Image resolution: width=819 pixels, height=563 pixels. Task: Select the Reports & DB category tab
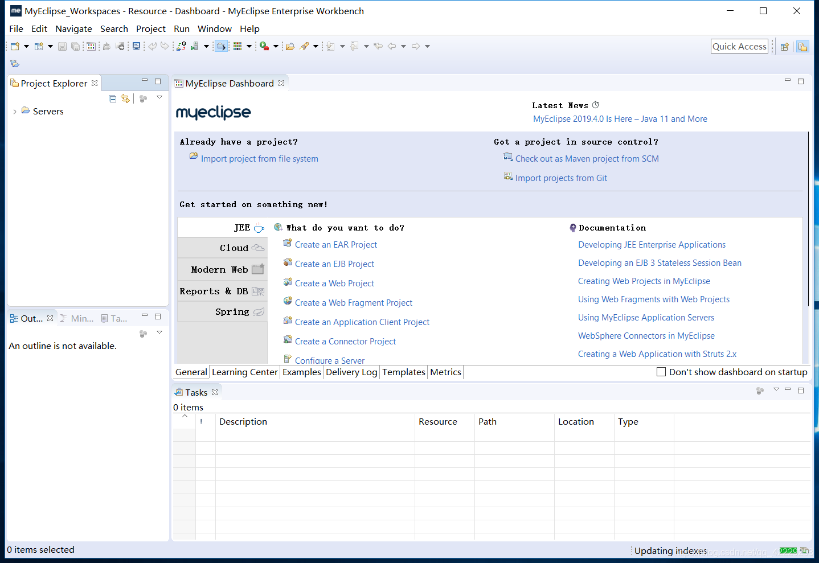(x=222, y=291)
